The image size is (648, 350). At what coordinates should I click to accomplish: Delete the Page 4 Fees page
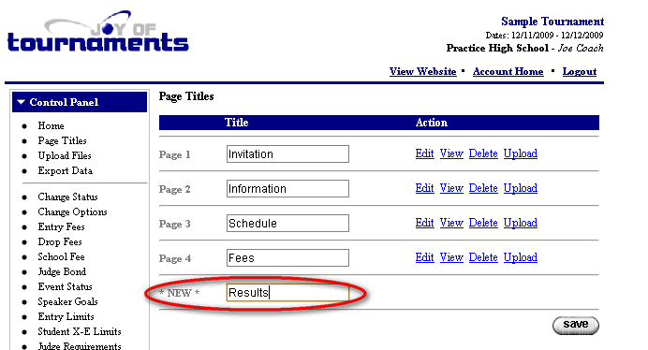tap(483, 257)
